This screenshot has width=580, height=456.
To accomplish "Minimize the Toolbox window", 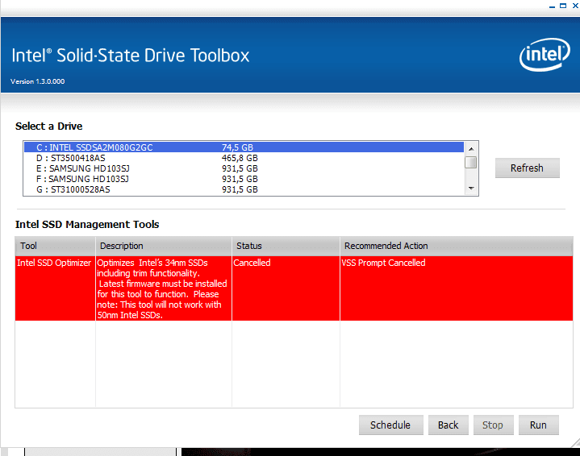I will coord(552,6).
